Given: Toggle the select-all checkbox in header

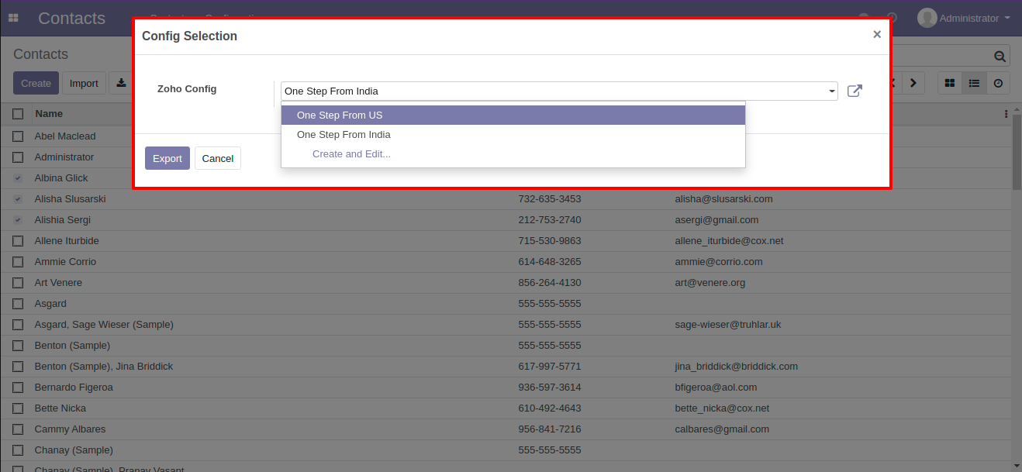Looking at the screenshot, I should [x=18, y=114].
